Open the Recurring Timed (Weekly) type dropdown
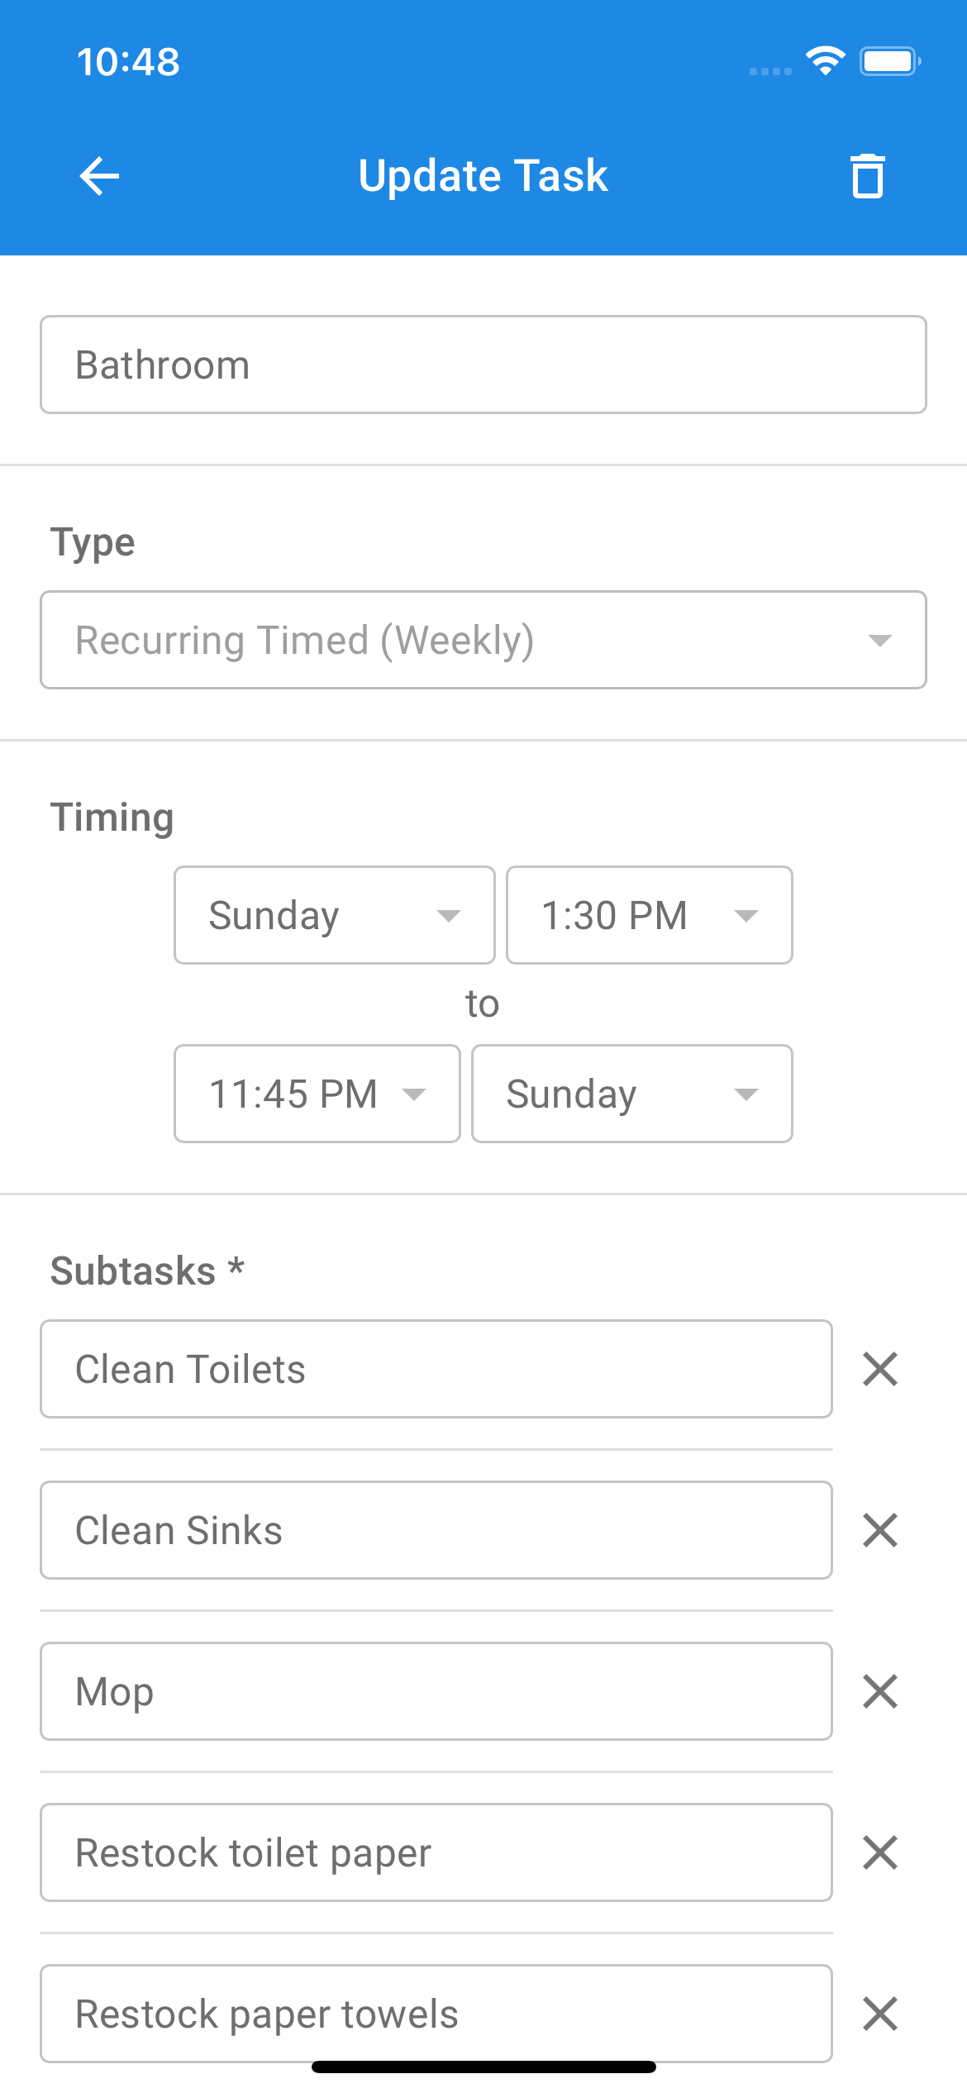This screenshot has width=967, height=2093. (483, 640)
